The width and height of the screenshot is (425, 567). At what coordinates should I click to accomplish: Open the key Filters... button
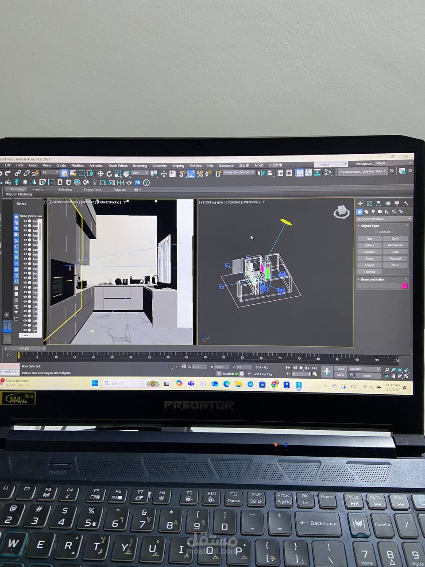pyautogui.click(x=368, y=376)
